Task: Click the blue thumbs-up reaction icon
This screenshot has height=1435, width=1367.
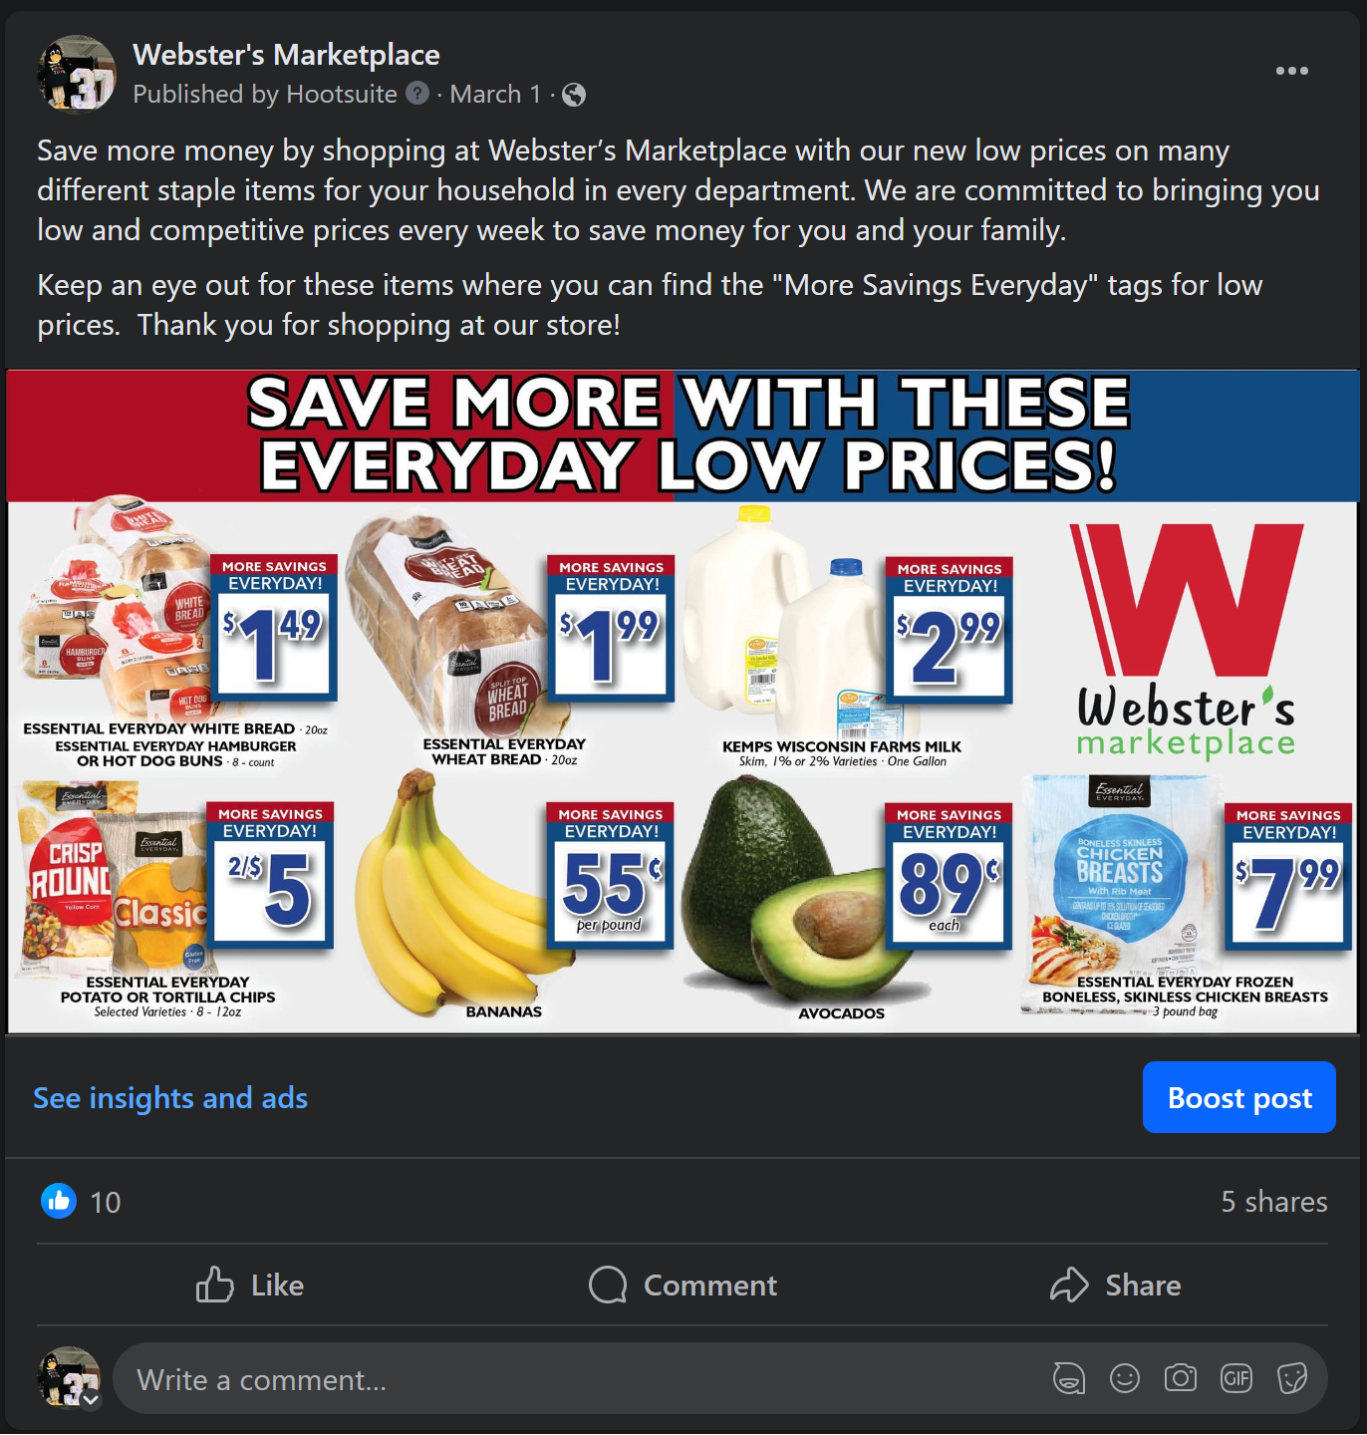Action: click(59, 1201)
